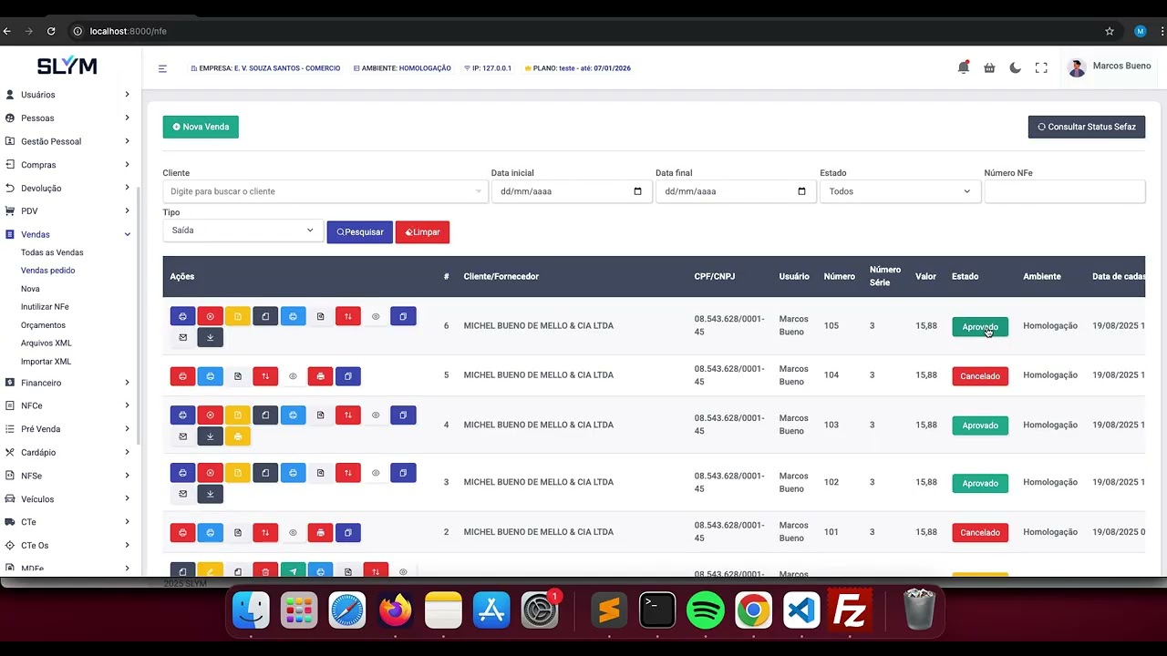The height and width of the screenshot is (656, 1167).
Task: Click the document search icon for sale 105
Action: 320,316
